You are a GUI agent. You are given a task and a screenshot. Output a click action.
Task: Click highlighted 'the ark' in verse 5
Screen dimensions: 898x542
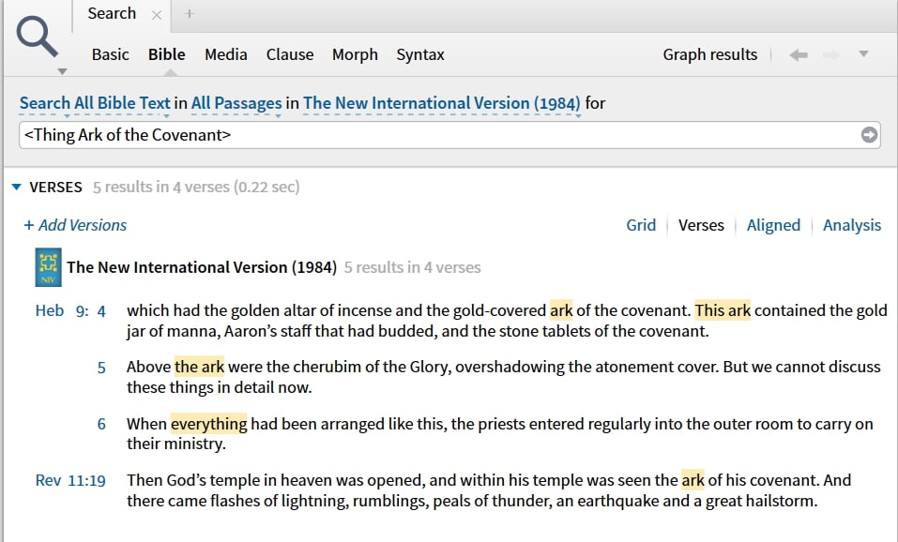point(199,367)
